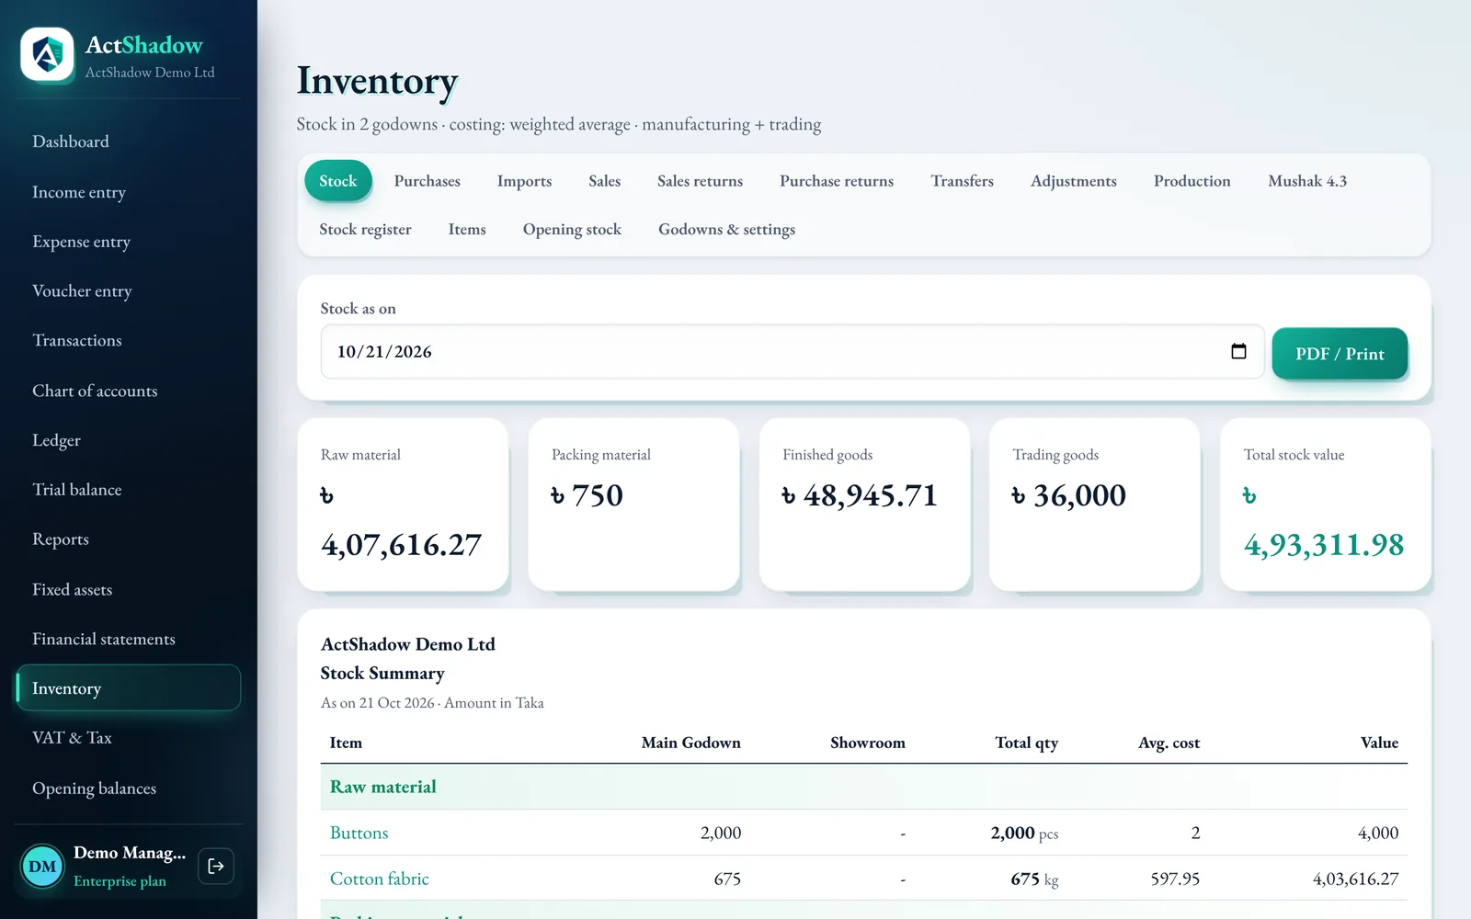Go to Dashboard in the sidebar
1471x919 pixels.
(x=129, y=142)
